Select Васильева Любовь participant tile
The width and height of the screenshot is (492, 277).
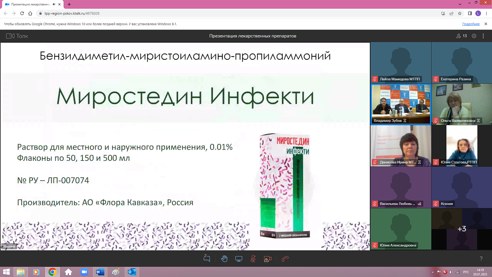(401, 187)
